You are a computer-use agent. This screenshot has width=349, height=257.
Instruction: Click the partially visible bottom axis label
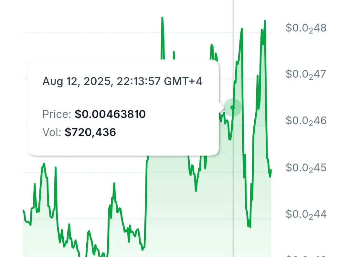click(306, 256)
